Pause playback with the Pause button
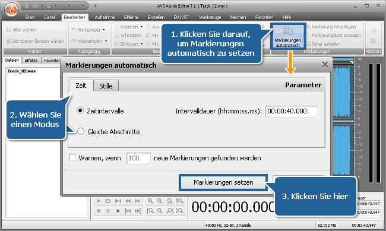 click(108, 211)
